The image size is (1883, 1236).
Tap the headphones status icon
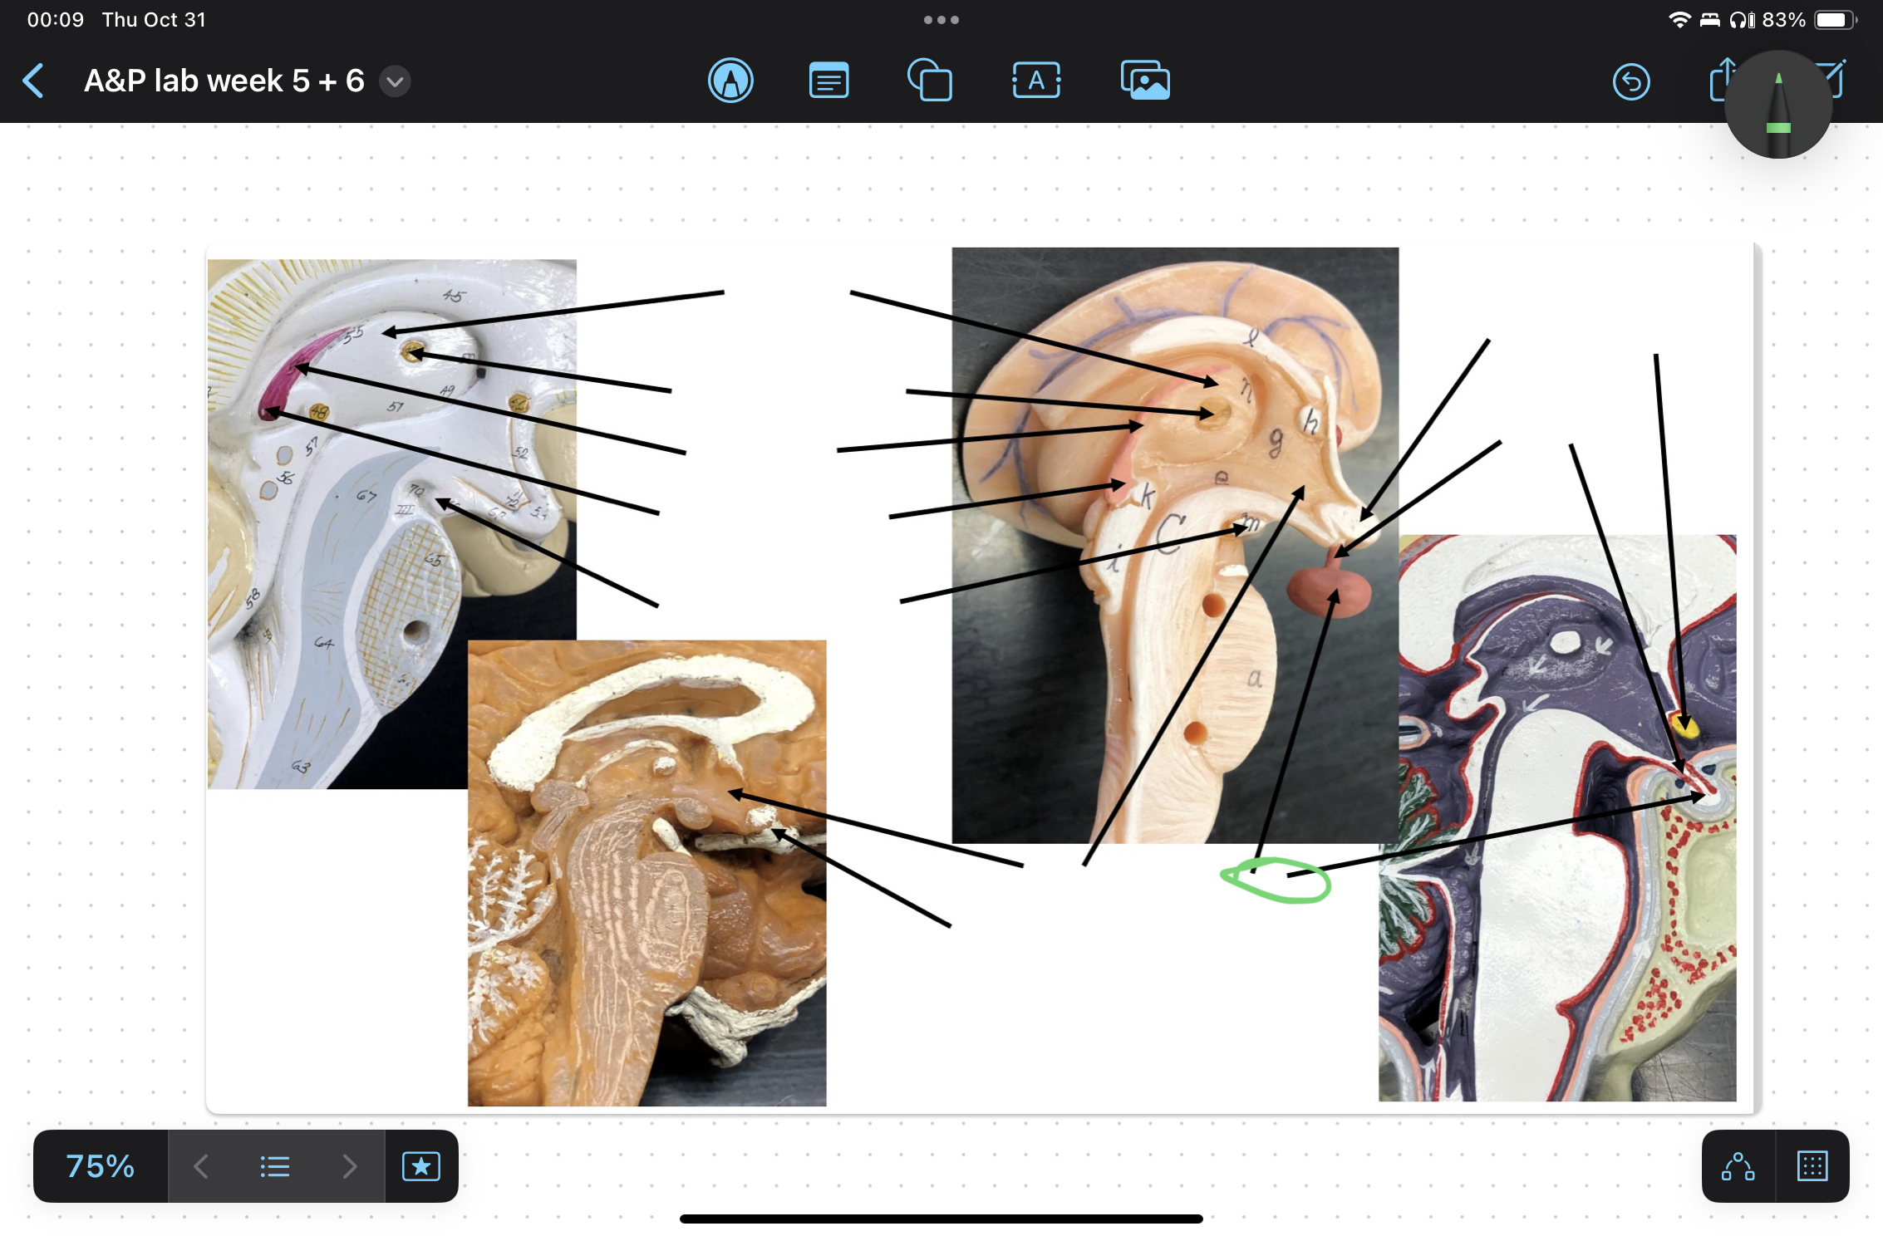pos(1743,20)
